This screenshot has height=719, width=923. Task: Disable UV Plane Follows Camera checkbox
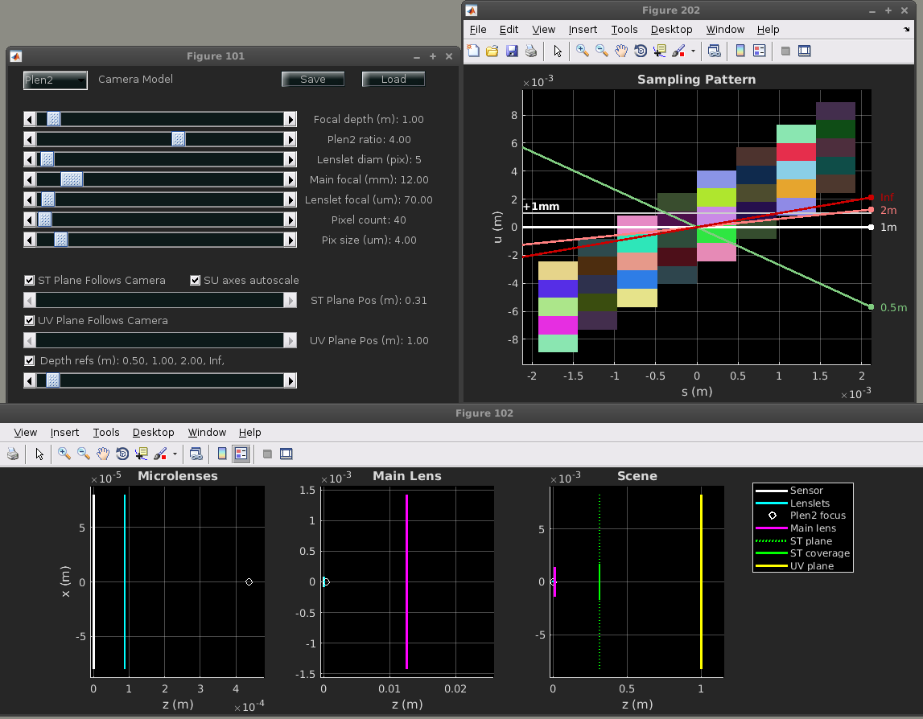coord(31,321)
